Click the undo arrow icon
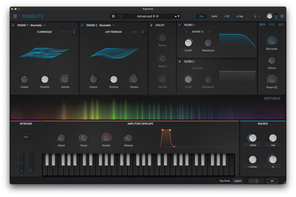The height and width of the screenshot is (197, 296). point(251,181)
